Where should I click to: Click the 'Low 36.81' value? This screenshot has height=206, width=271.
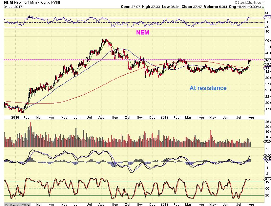tap(171, 7)
